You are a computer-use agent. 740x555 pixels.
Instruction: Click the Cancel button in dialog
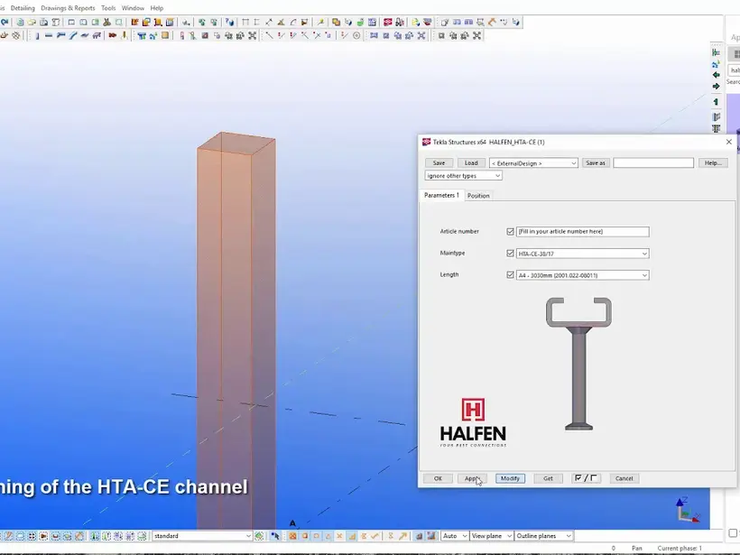click(624, 478)
